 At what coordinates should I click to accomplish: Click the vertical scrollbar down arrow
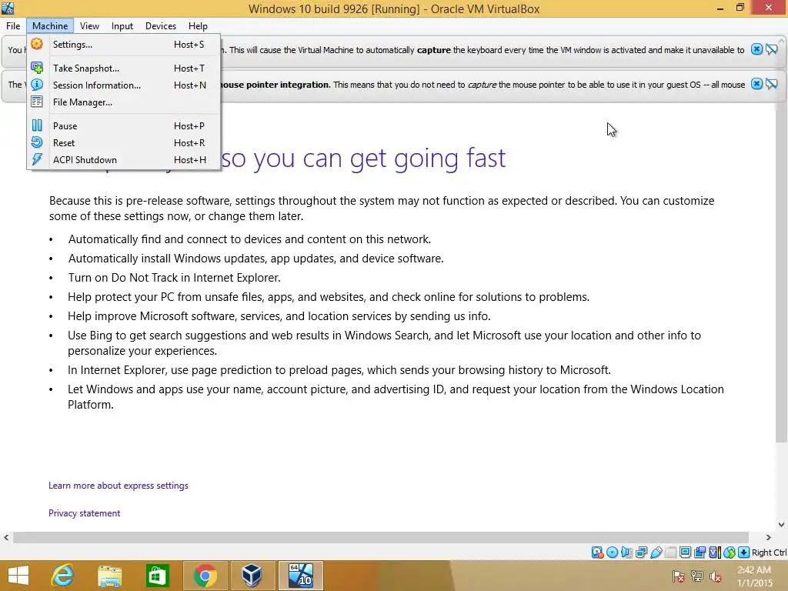pos(782,524)
